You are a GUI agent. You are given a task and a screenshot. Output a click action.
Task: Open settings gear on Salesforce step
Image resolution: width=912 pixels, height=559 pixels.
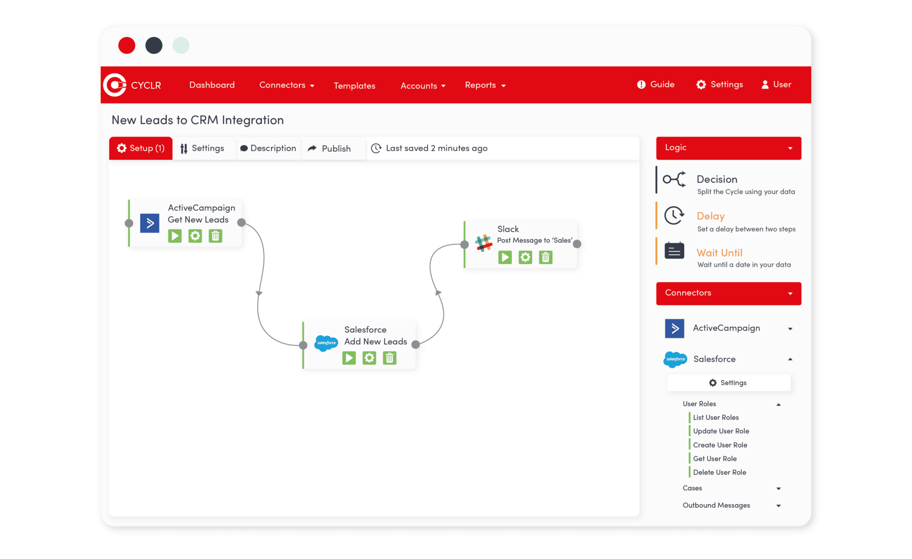pos(369,358)
